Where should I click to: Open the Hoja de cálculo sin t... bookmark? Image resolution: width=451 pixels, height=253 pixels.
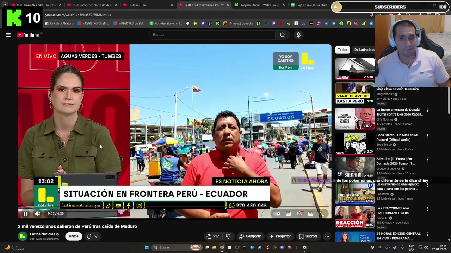(x=166, y=24)
